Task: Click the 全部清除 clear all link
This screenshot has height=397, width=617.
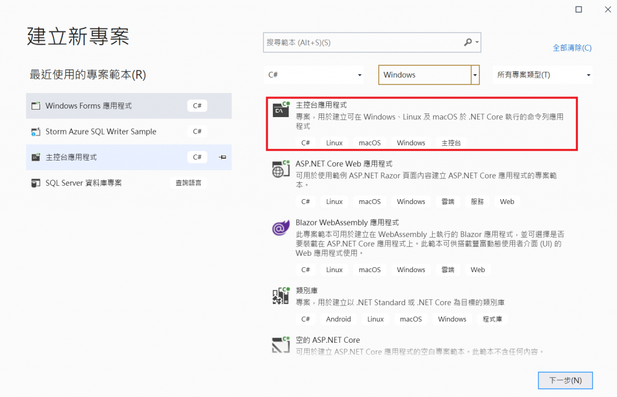Action: click(x=572, y=48)
